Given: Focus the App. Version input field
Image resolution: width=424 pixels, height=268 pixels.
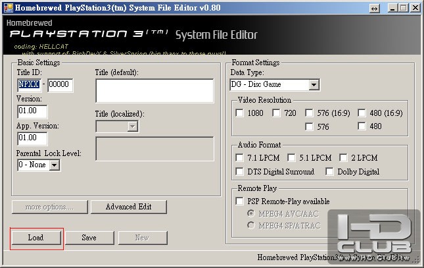Looking at the screenshot, I should 32,138.
